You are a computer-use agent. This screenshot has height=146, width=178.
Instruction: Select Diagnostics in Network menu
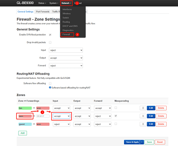[68, 30]
